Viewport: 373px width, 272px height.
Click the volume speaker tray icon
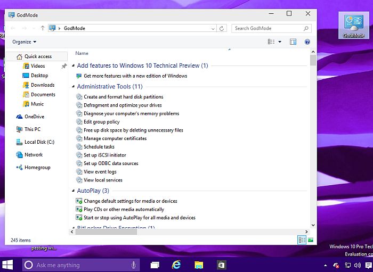click(x=358, y=265)
